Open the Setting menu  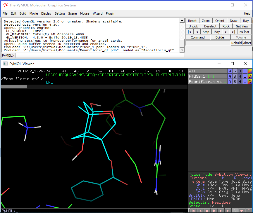pyautogui.click(x=60, y=13)
